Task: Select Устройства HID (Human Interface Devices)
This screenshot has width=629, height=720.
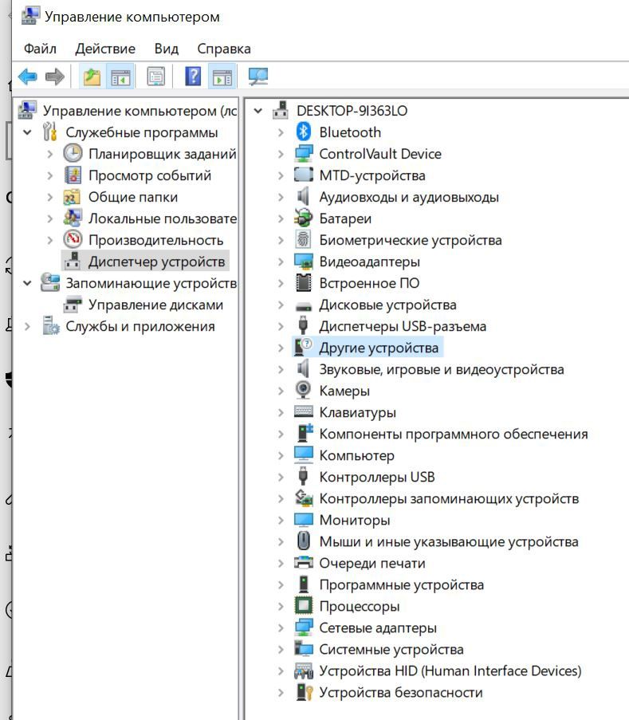Action: coord(450,671)
